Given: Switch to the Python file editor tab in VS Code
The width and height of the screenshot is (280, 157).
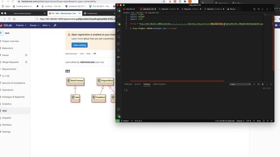Looking at the screenshot, I should click(231, 9).
